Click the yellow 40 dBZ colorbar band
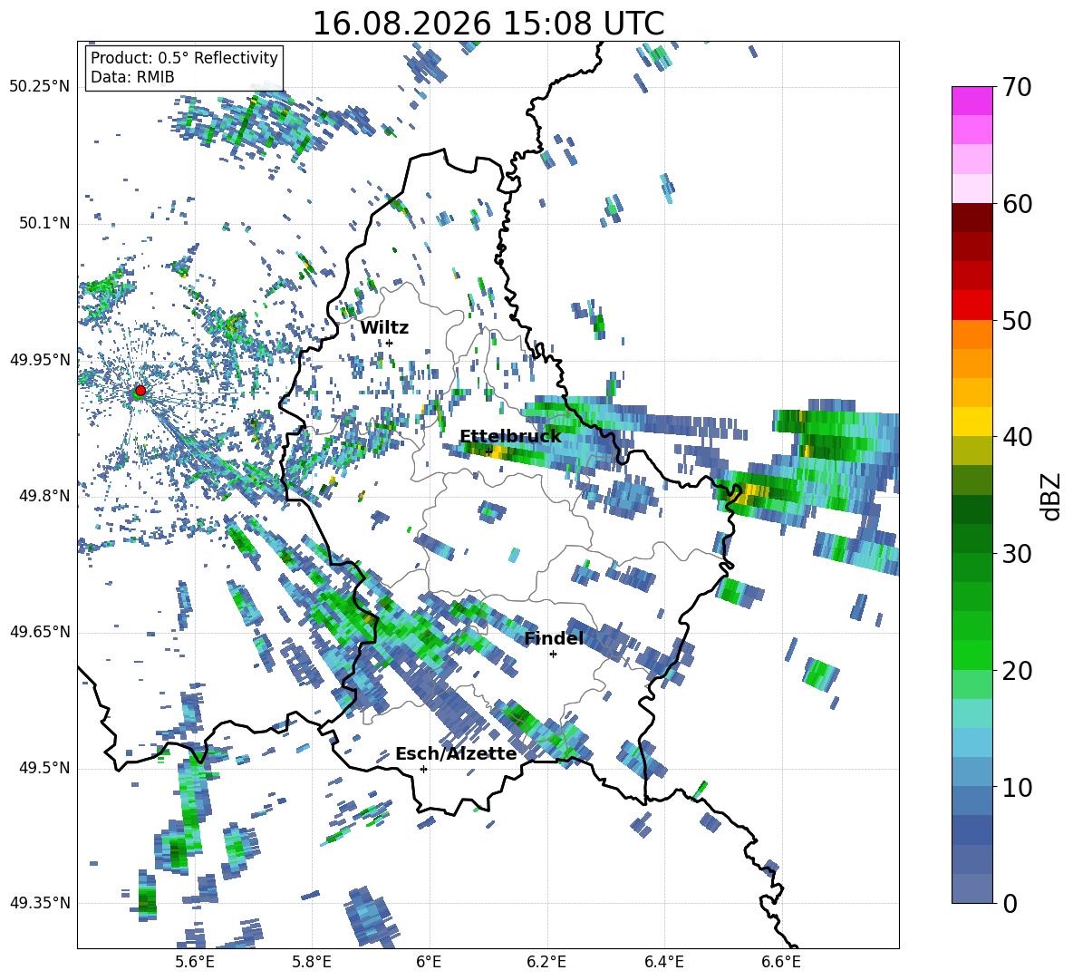The image size is (1073, 980). 971,422
